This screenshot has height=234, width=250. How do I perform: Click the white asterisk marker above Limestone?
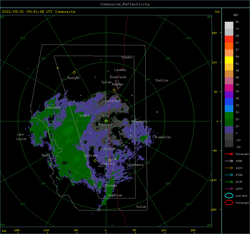(x=52, y=105)
